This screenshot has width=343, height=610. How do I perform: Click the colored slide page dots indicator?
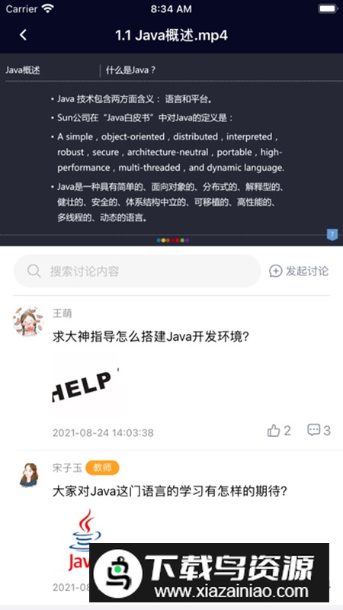pyautogui.click(x=173, y=240)
